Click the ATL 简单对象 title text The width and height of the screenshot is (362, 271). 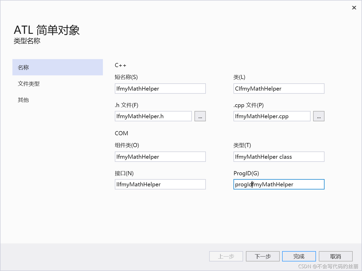47,30
